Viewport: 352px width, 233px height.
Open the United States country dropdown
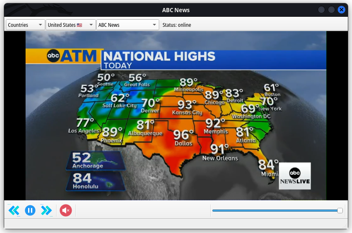[x=70, y=25]
